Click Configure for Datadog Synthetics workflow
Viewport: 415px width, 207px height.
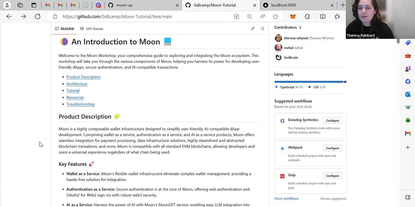pyautogui.click(x=332, y=120)
